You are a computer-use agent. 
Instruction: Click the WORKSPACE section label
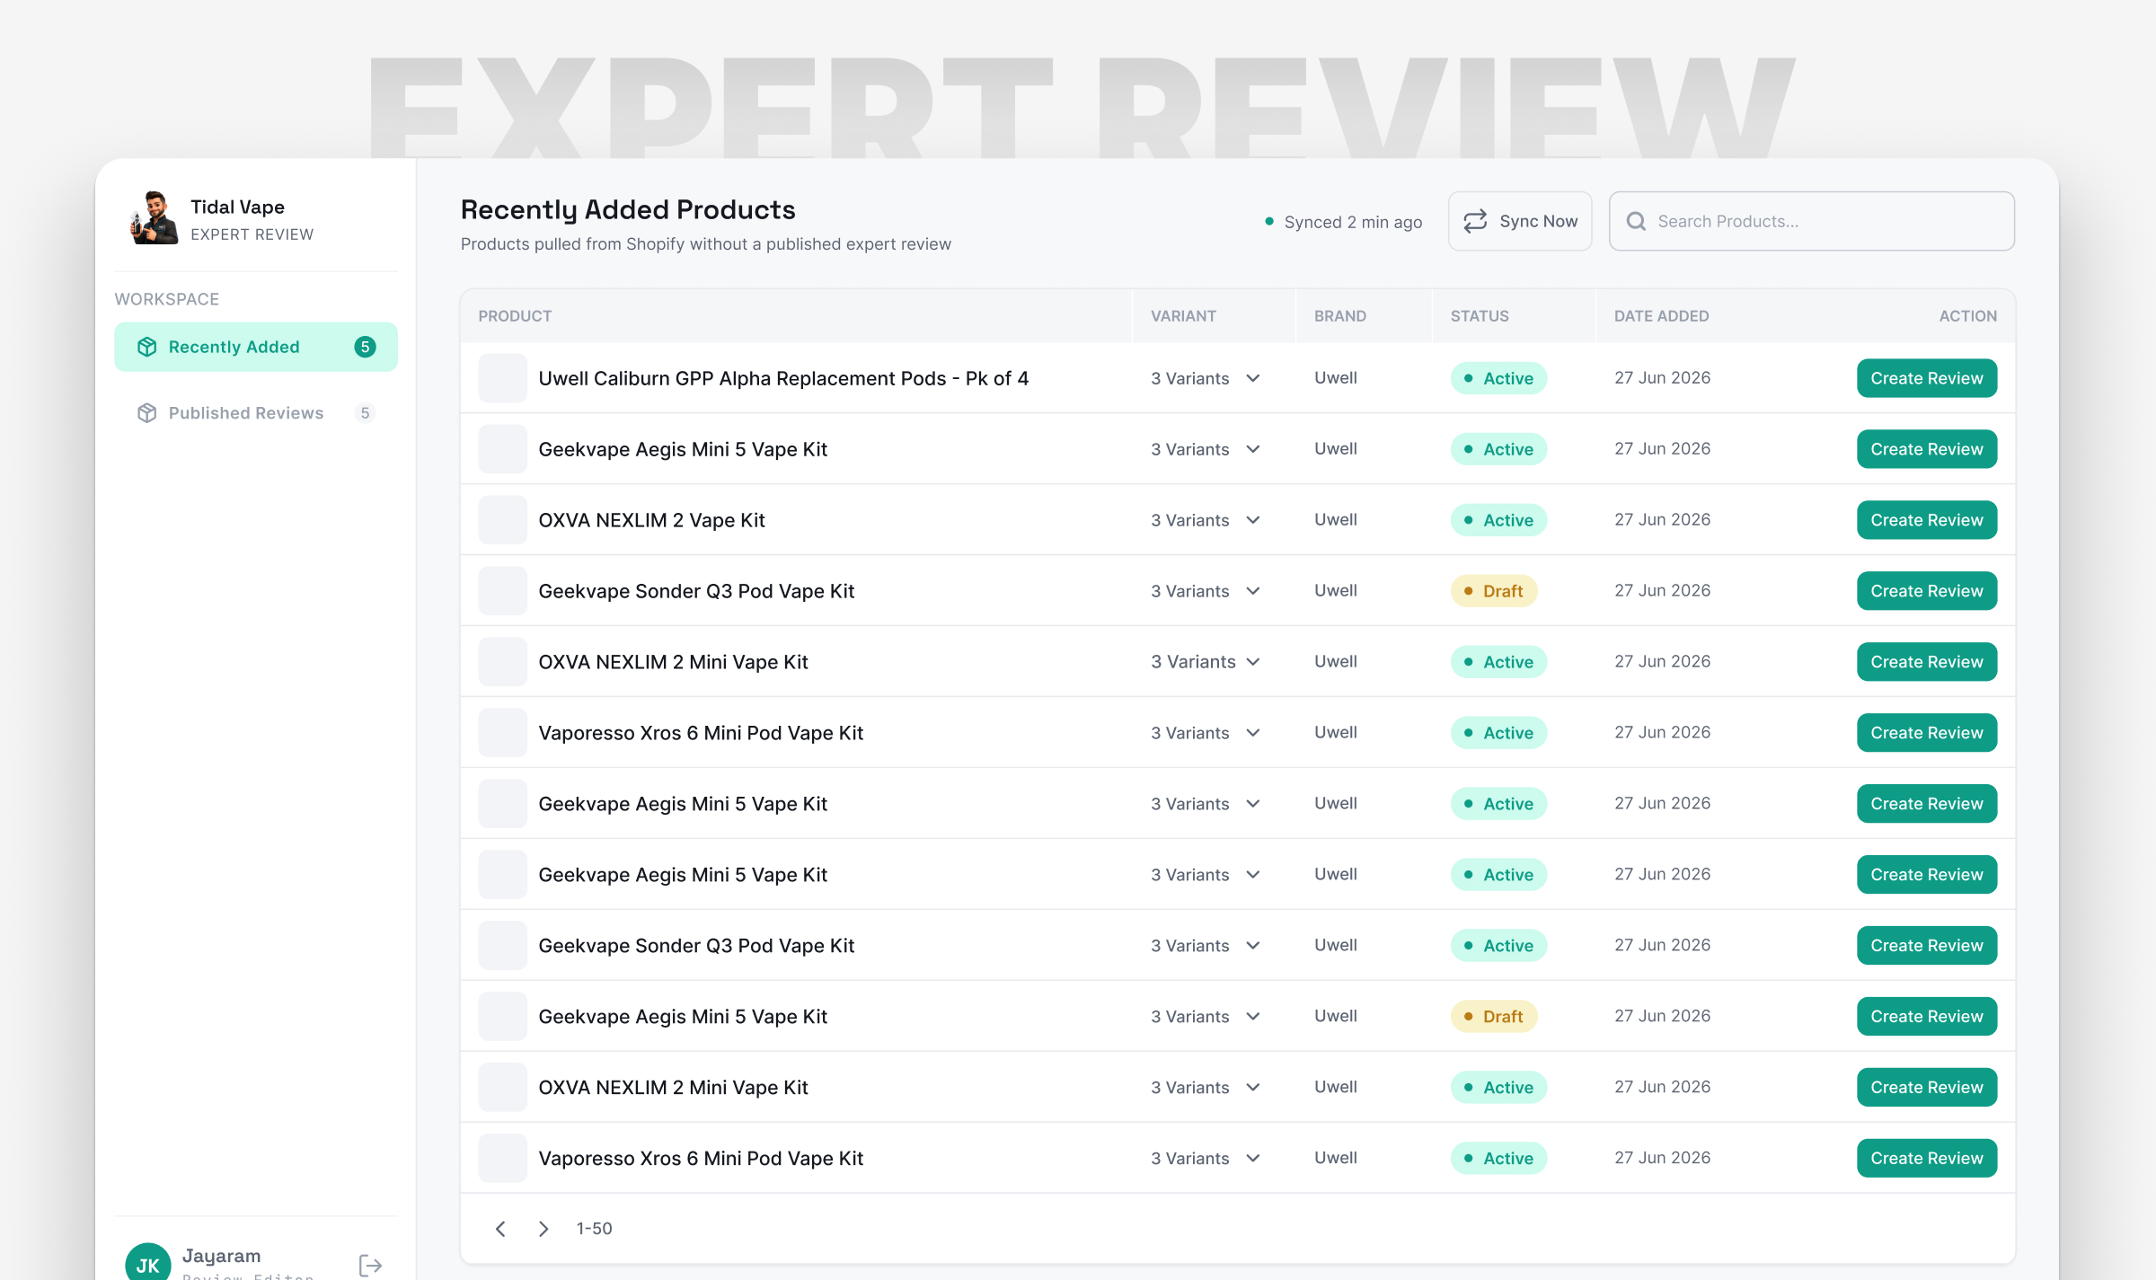point(166,299)
